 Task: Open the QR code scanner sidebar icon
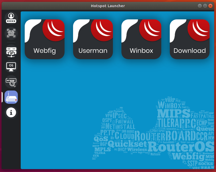pyautogui.click(x=11, y=33)
